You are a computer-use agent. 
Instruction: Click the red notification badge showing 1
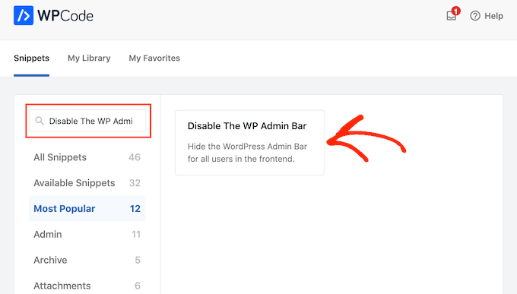pyautogui.click(x=455, y=11)
